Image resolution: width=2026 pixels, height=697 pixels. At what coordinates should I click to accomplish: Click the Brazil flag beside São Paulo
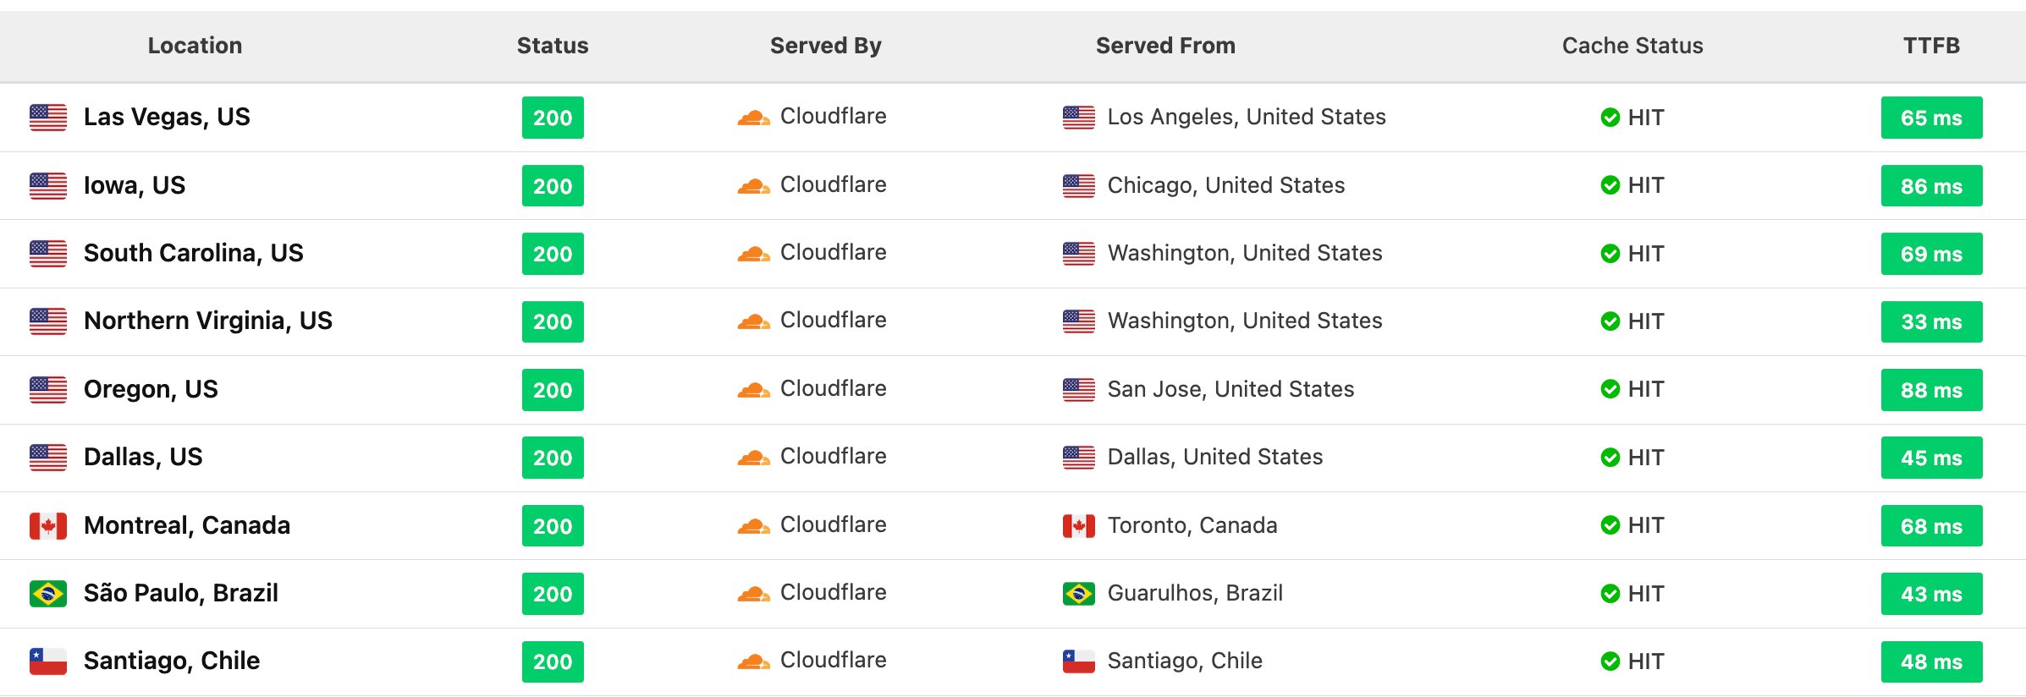[x=48, y=594]
